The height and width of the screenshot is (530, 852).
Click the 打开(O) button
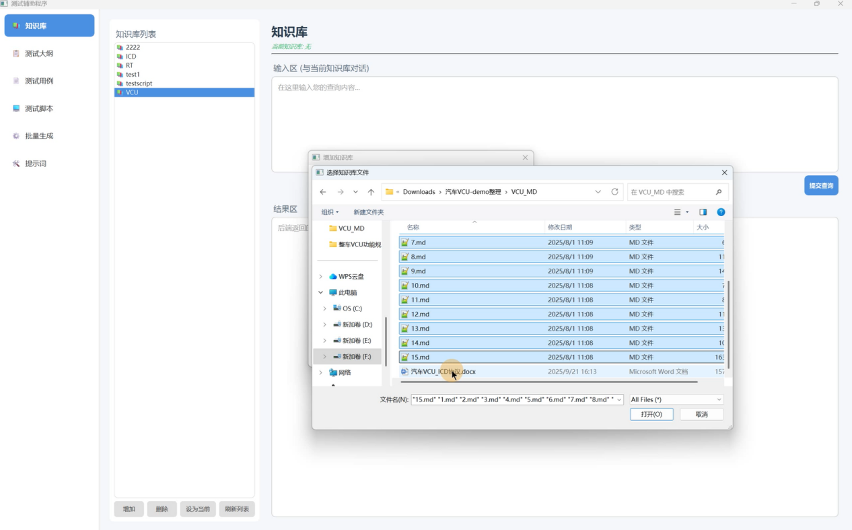[x=651, y=414]
